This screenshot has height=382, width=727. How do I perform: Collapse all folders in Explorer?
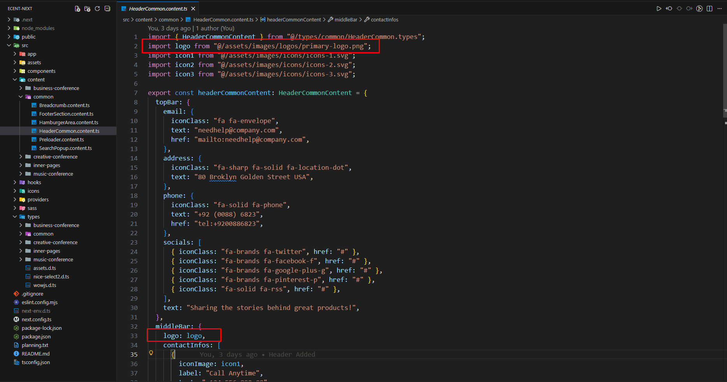107,9
